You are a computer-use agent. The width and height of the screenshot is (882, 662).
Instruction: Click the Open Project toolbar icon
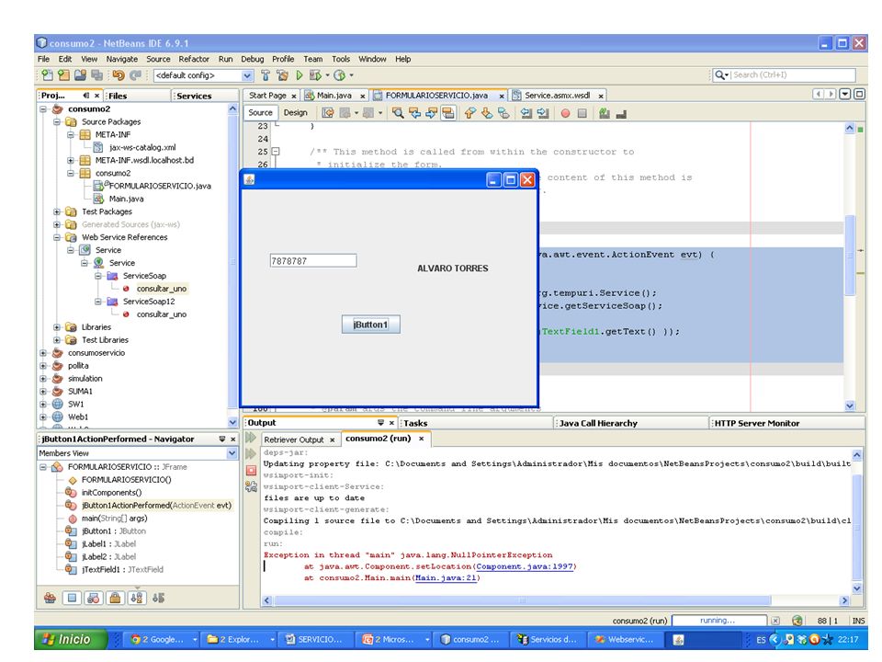[x=81, y=74]
